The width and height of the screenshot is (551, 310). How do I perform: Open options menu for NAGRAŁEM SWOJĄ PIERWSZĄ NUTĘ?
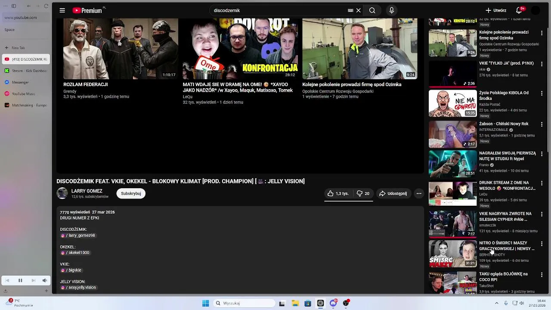coord(542,154)
